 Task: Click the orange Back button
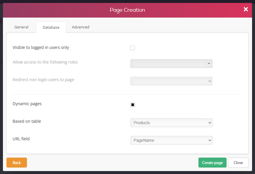click(17, 163)
